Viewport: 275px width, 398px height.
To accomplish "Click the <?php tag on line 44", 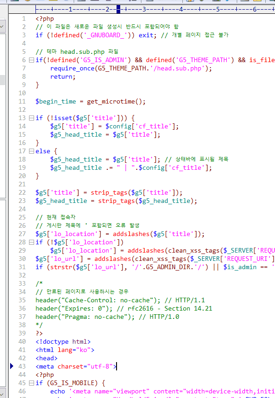I will (45, 375).
